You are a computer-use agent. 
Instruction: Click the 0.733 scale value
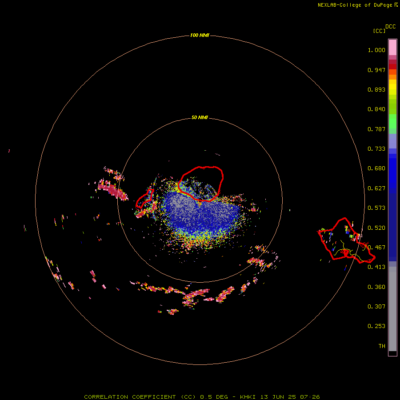[376, 149]
